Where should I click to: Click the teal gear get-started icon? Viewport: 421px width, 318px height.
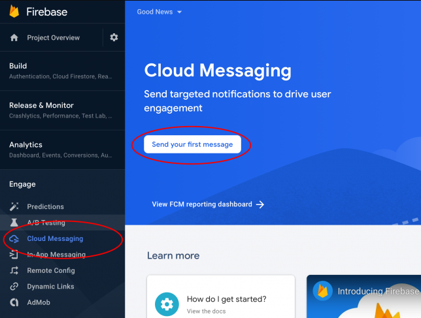pyautogui.click(x=167, y=304)
